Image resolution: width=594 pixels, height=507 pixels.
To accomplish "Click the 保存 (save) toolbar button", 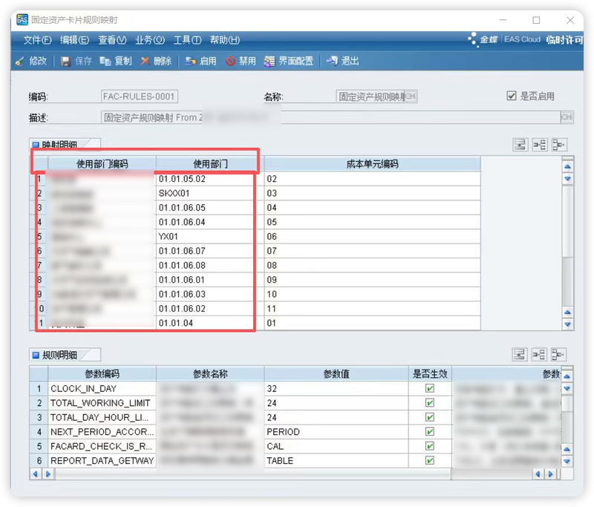I will point(76,61).
